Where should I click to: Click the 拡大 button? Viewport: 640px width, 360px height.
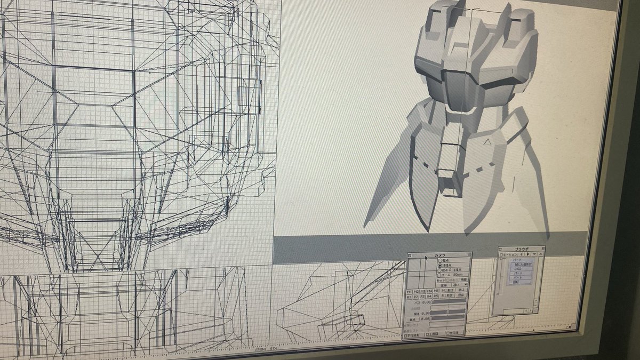point(412,319)
